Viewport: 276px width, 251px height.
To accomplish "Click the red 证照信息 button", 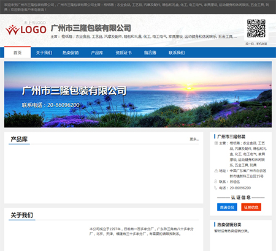I will pos(251,207).
